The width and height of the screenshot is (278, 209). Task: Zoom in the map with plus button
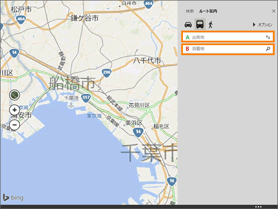(x=14, y=110)
